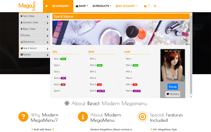Viewport: 211px width, 132px height.
Task: Click 'Built with React' list item
Action: [42, 129]
